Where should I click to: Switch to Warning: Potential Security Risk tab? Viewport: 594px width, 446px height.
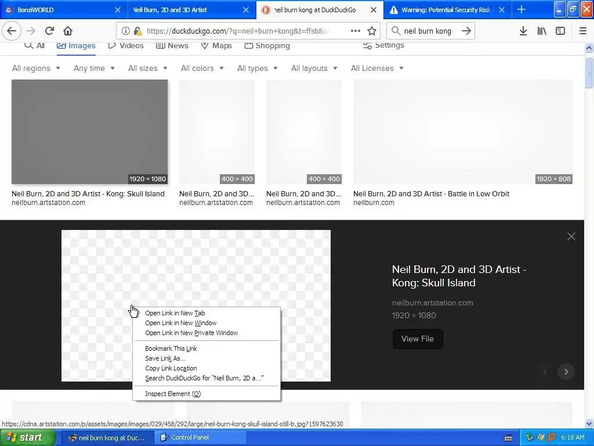click(x=447, y=10)
